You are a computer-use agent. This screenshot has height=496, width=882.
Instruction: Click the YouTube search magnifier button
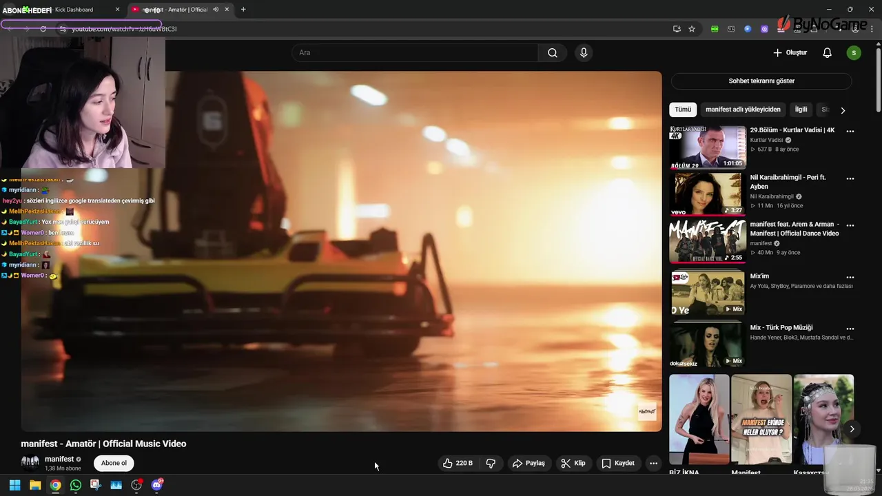pos(553,53)
